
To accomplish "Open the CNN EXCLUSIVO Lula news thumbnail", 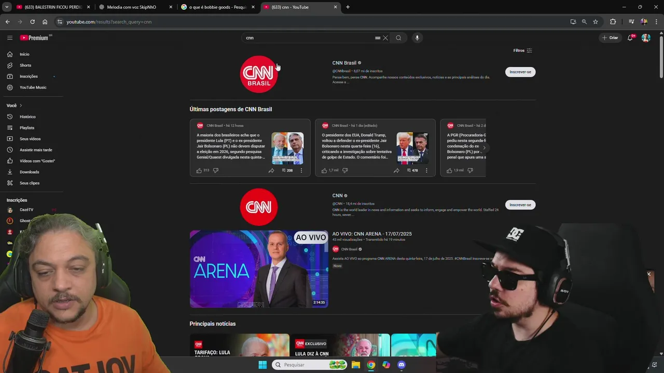I will (340, 346).
